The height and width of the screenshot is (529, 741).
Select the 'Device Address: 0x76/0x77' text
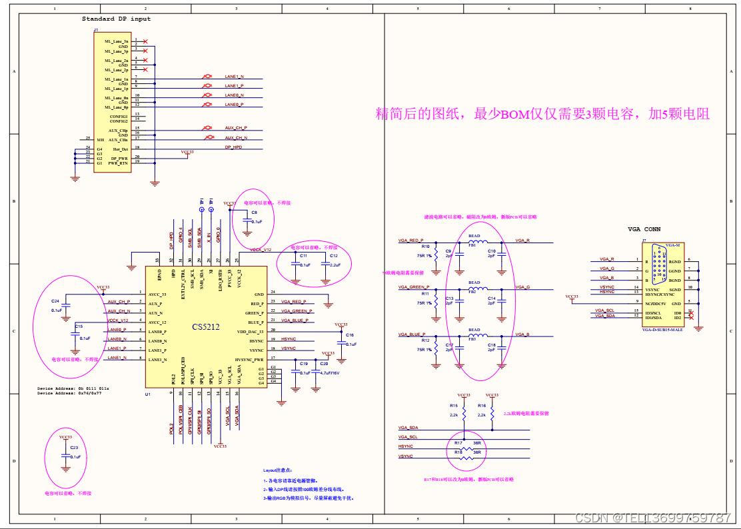click(x=69, y=393)
